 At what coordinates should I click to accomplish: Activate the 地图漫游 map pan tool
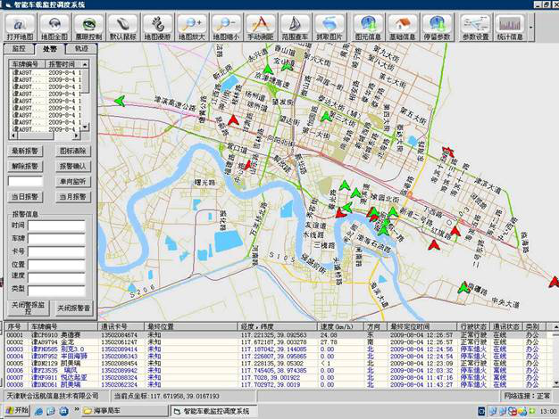[x=155, y=26]
